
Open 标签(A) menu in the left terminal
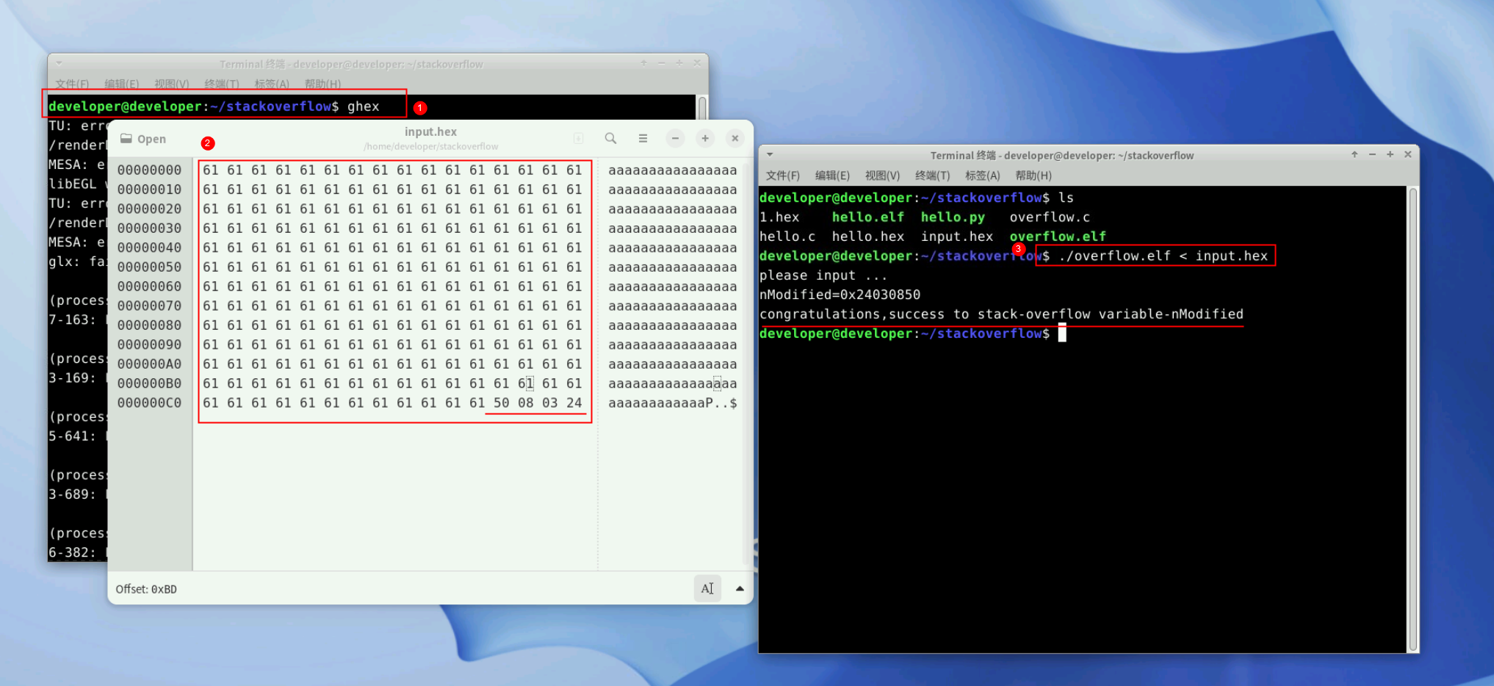(x=272, y=84)
